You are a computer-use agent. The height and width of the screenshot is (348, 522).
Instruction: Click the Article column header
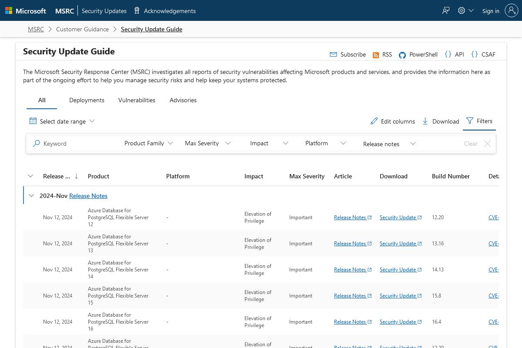(x=343, y=176)
